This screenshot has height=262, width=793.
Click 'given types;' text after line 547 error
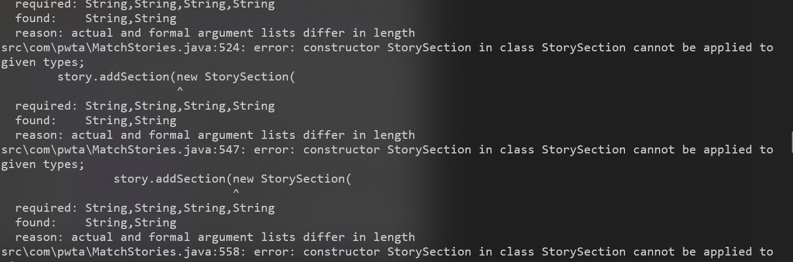(x=43, y=164)
